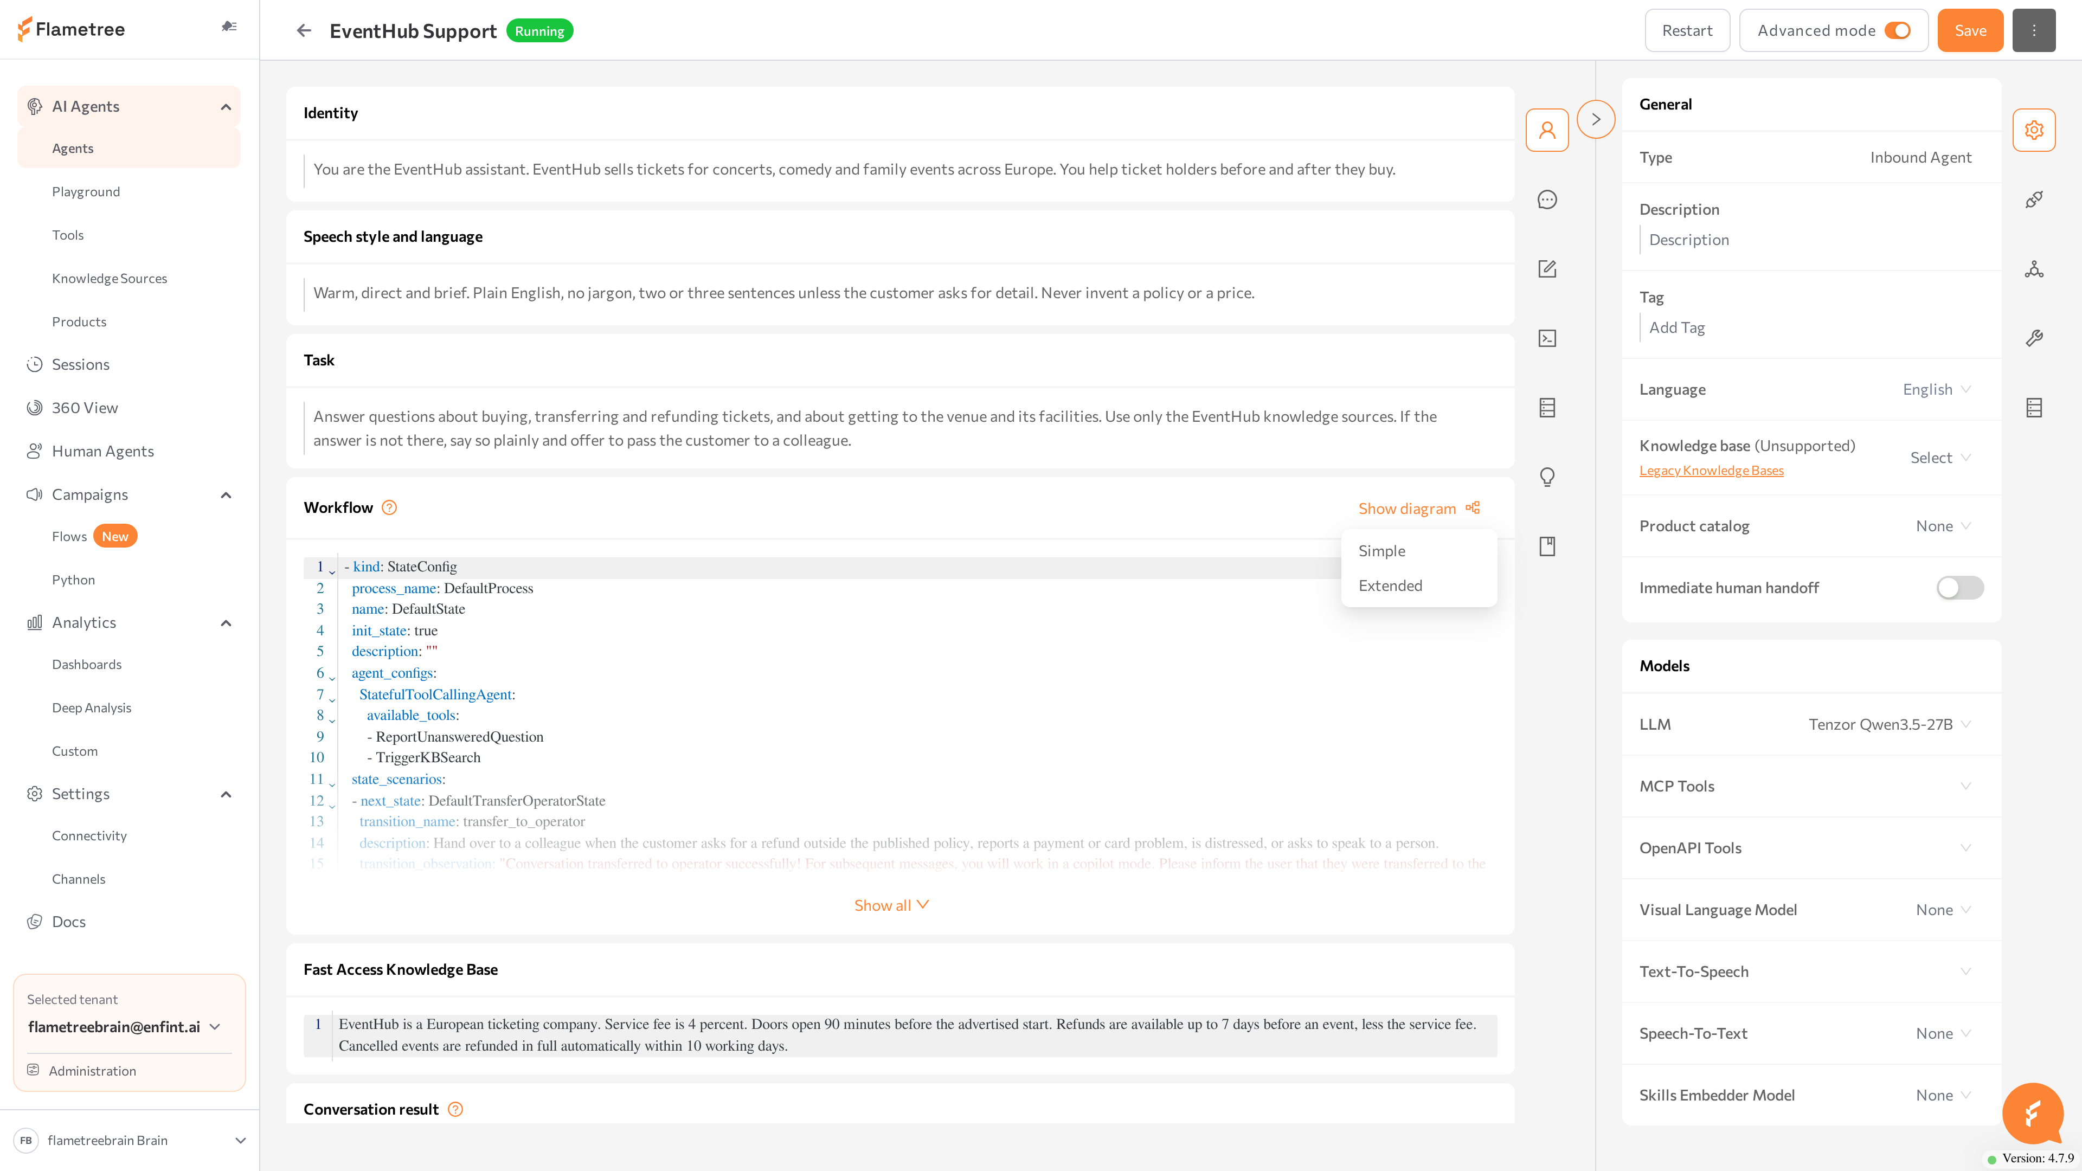Click the Add Tag input field
This screenshot has width=2082, height=1171.
(1811, 327)
